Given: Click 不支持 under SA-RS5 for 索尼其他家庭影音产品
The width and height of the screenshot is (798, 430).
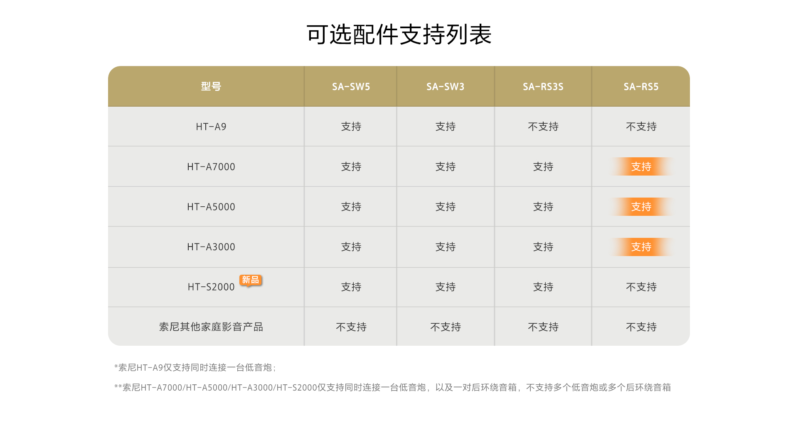Looking at the screenshot, I should click(x=641, y=327).
